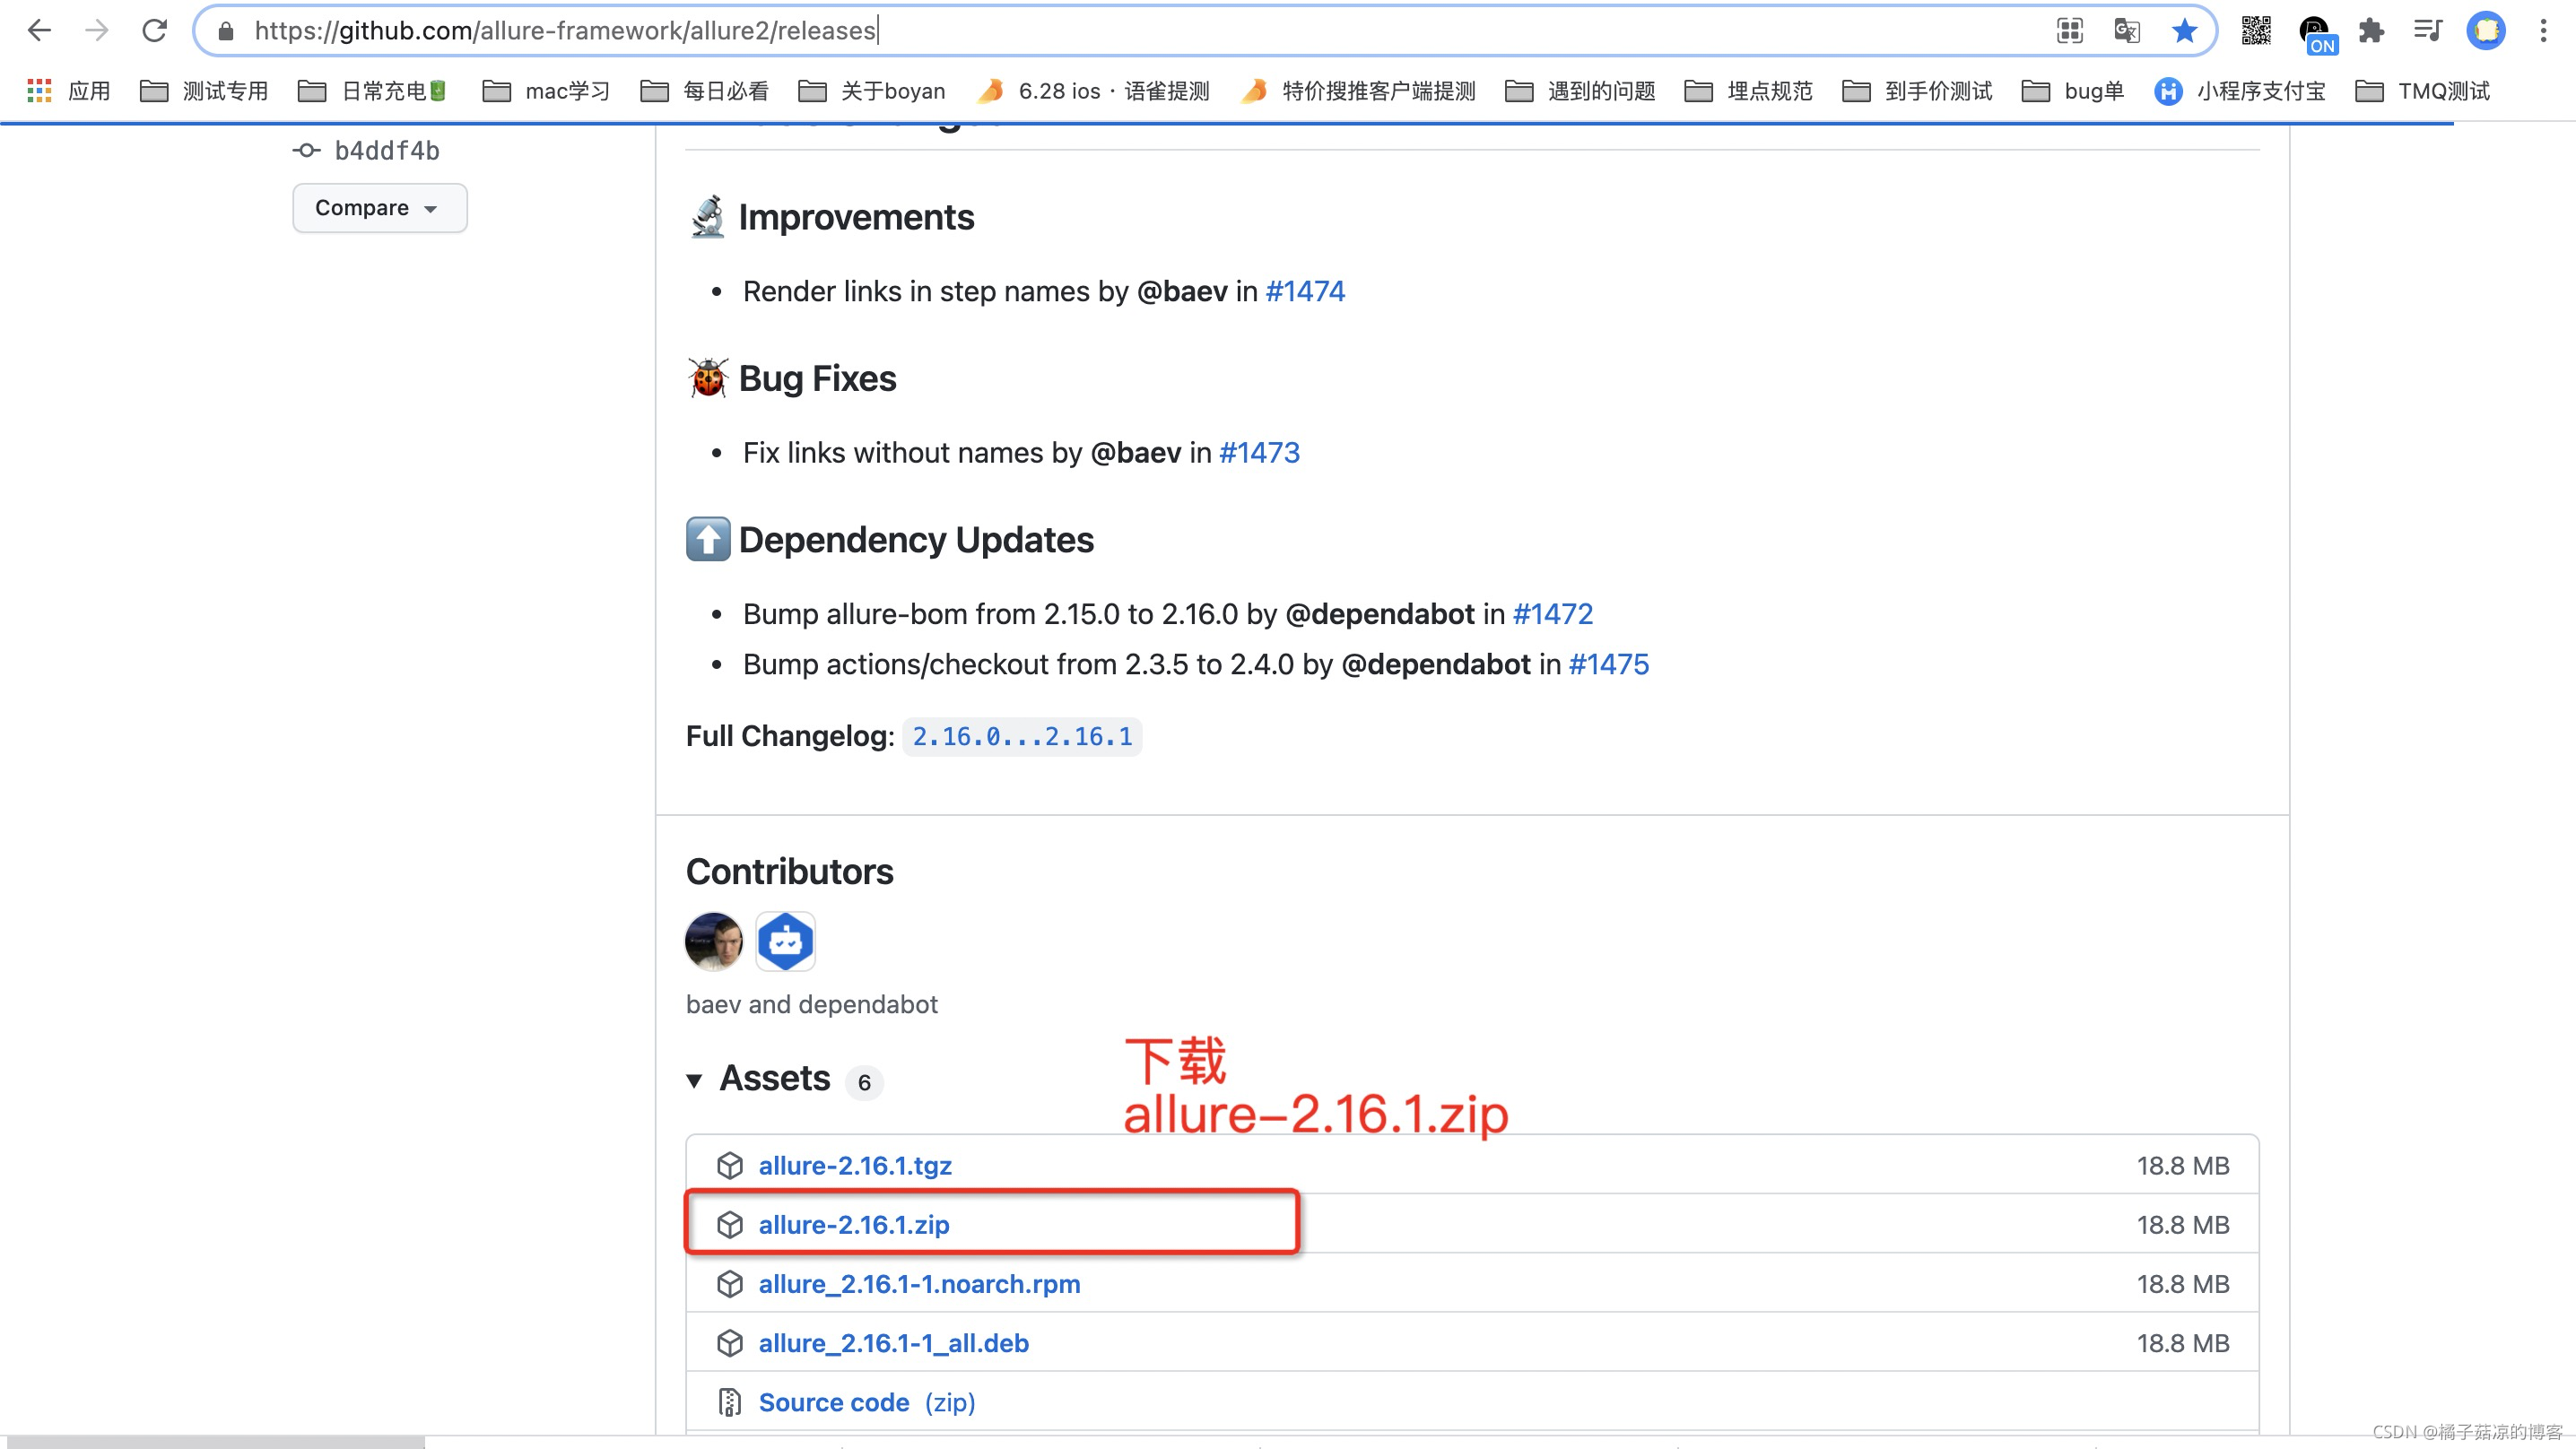Download allure_2.16.1-1.noarch.rpm
Viewport: 2576px width, 1449px height.
pyautogui.click(x=919, y=1284)
